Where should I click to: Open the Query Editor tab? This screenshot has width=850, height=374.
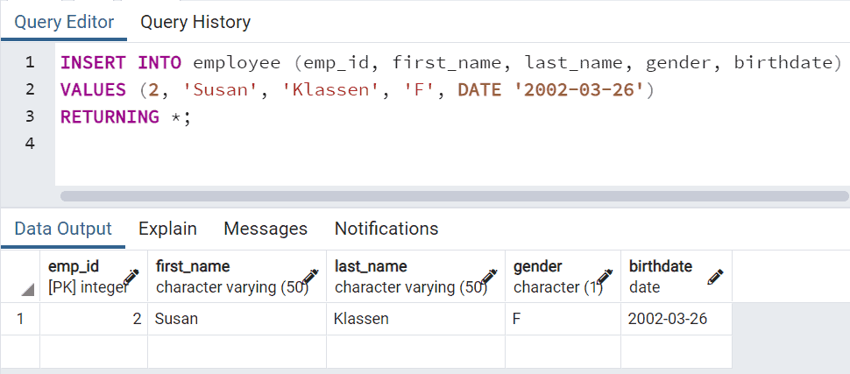point(64,22)
